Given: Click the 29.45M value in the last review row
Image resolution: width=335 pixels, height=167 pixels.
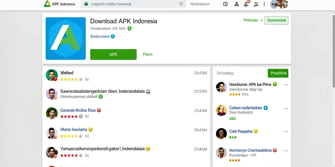Looking at the screenshot, I should (201, 149).
